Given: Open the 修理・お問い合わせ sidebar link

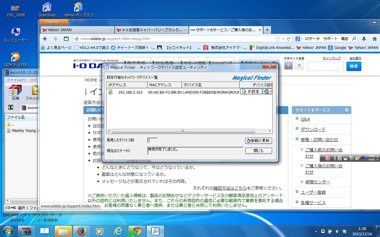Looking at the screenshot, I should point(319,140).
